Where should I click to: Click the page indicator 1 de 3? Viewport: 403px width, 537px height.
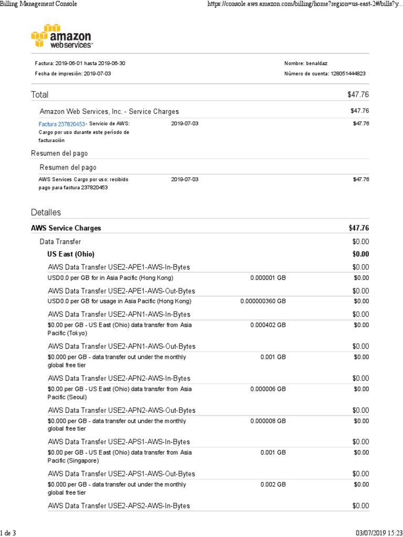click(x=8, y=533)
